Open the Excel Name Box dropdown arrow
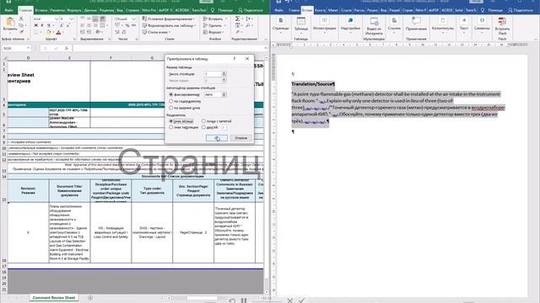 tap(28, 49)
